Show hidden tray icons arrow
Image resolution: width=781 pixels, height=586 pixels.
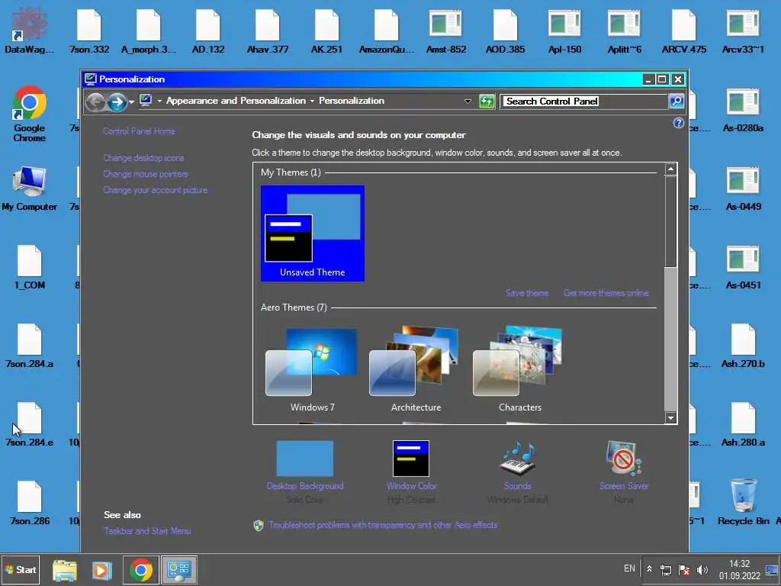649,569
